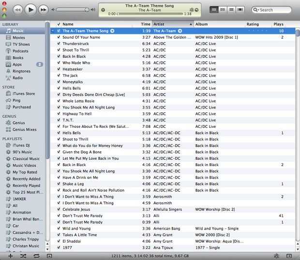The height and width of the screenshot is (260, 300).
Task: Click arrow beside The A-Team Theme Song name
Action: 112,31
